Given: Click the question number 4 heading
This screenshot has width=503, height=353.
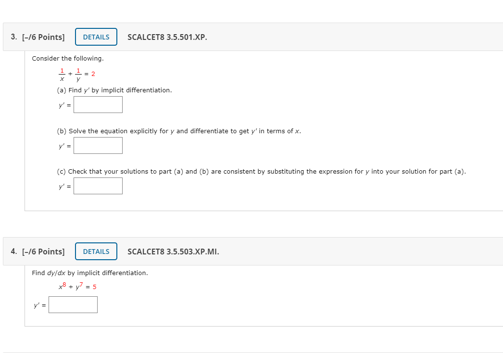Looking at the screenshot, I should pyautogui.click(x=13, y=251).
